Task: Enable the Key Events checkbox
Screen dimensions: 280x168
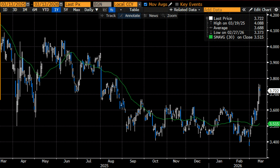Action: click(177, 4)
